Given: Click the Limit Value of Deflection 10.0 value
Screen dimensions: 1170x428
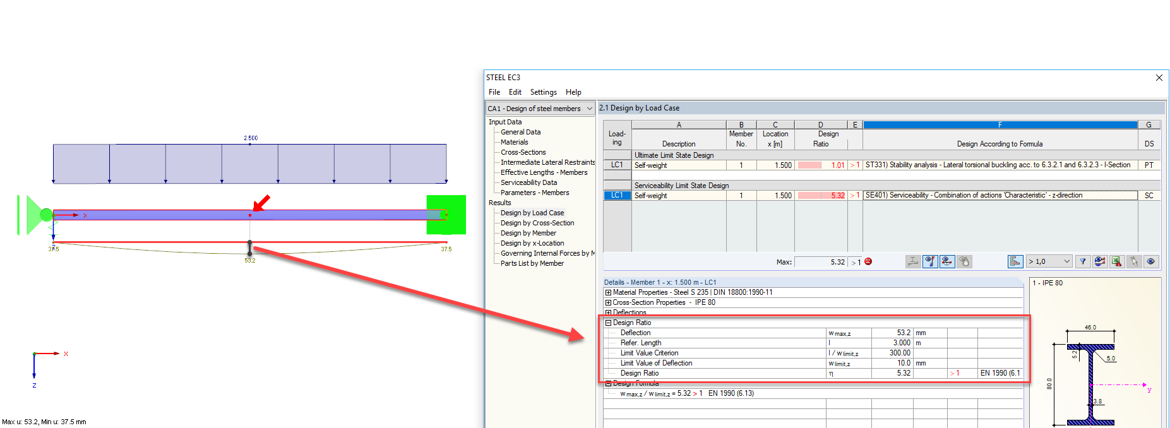Looking at the screenshot, I should click(893, 363).
